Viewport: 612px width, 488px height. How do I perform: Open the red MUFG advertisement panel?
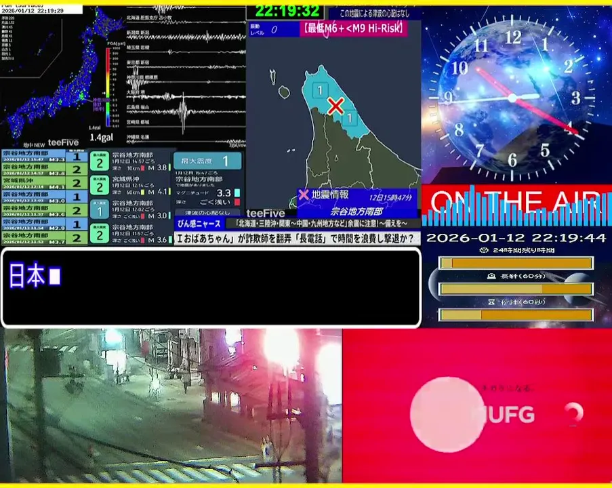(477, 405)
